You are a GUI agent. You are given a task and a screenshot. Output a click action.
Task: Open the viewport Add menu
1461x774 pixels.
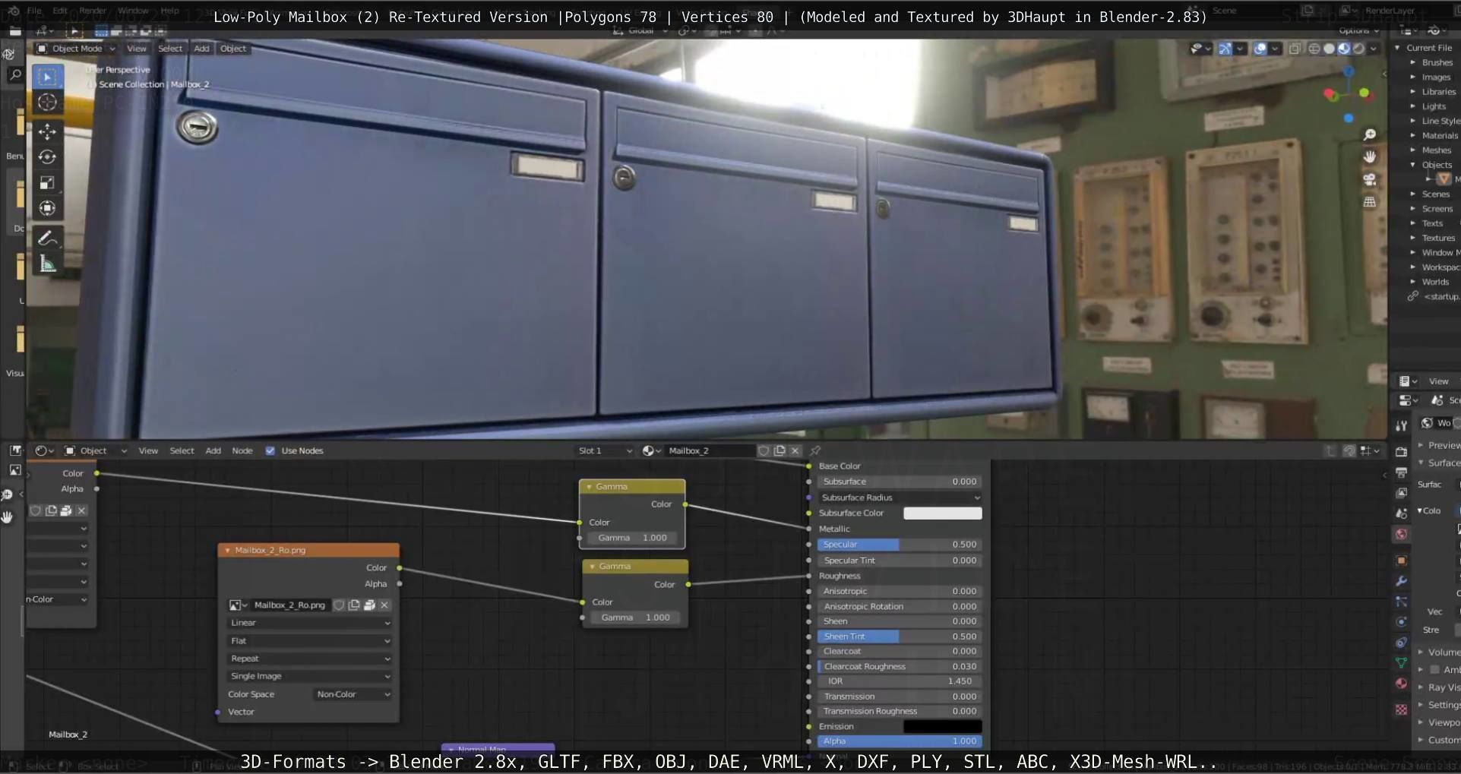(x=201, y=49)
